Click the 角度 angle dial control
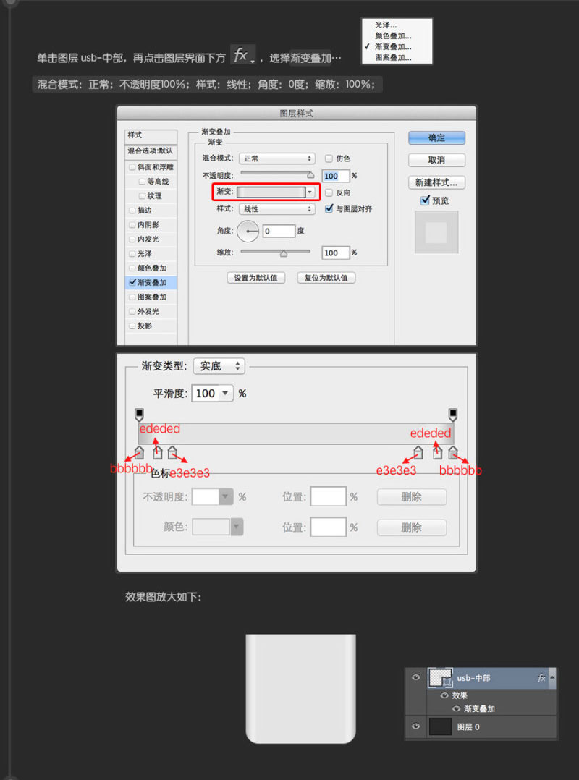The height and width of the screenshot is (780, 579). coord(247,231)
